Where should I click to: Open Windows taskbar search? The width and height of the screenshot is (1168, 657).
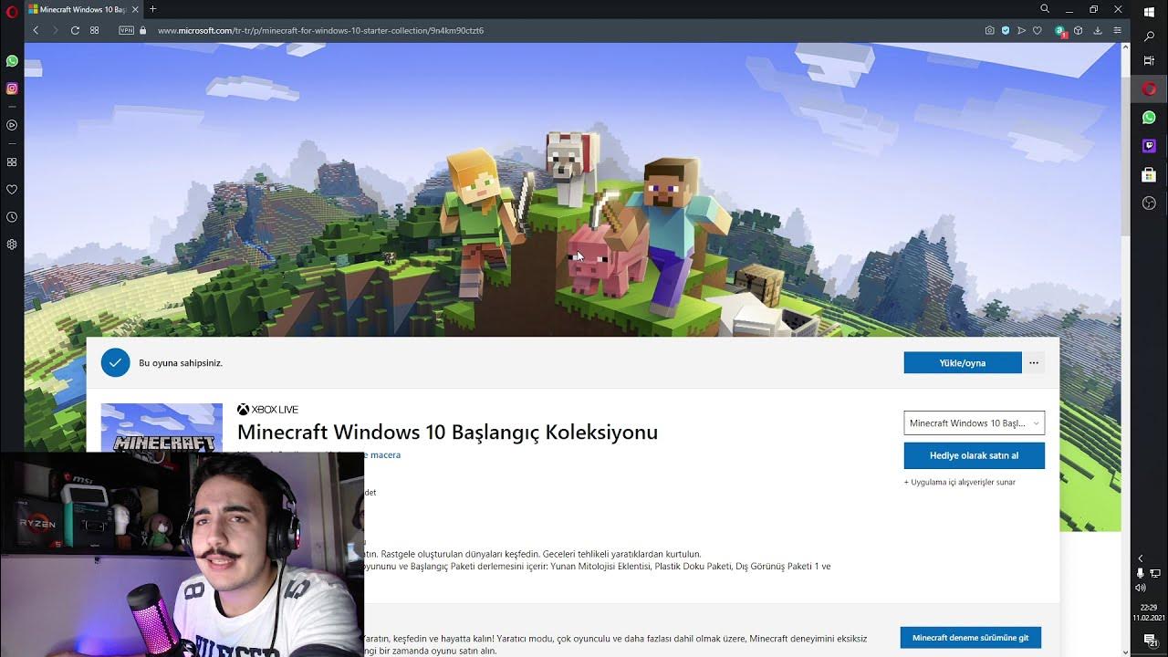pyautogui.click(x=1150, y=36)
